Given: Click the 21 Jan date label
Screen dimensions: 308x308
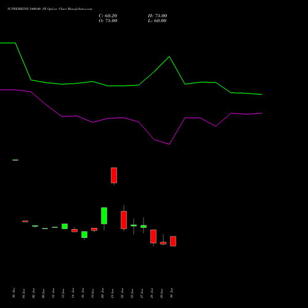Looking at the screenshot, I should coord(112,293).
